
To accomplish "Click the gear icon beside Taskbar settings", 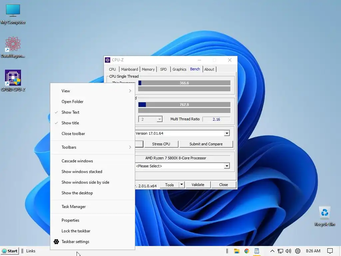I will pos(56,242).
